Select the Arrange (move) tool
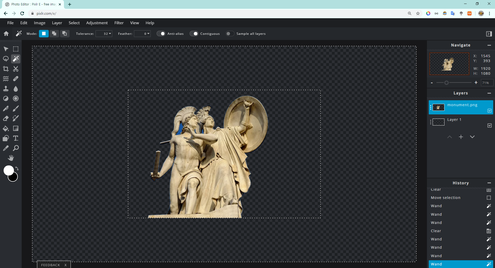The width and height of the screenshot is (495, 268). pos(6,49)
